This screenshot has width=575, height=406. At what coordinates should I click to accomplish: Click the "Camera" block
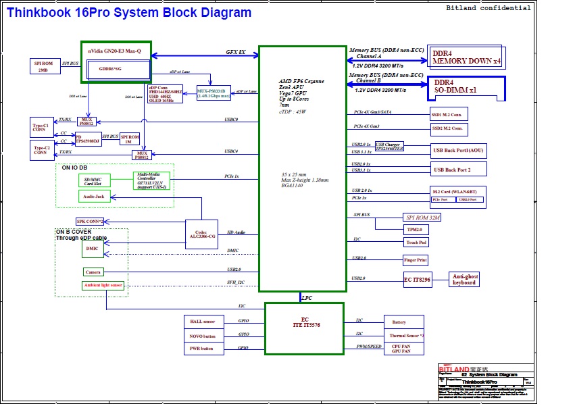point(93,272)
